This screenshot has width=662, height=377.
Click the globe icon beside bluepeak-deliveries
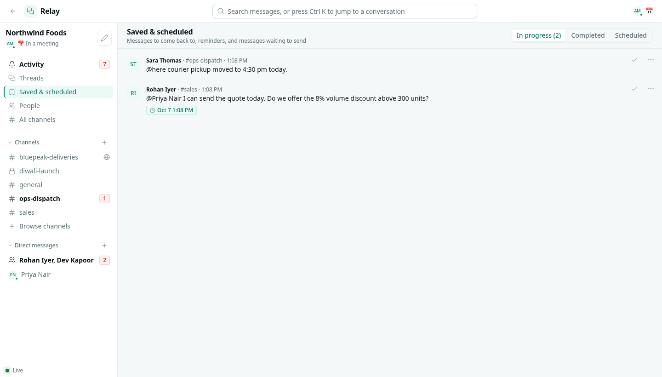(x=107, y=157)
